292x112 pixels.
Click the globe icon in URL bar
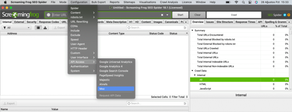[48, 15]
